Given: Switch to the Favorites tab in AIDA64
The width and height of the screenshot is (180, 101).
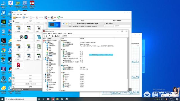Looking at the screenshot, I should pos(49,38).
